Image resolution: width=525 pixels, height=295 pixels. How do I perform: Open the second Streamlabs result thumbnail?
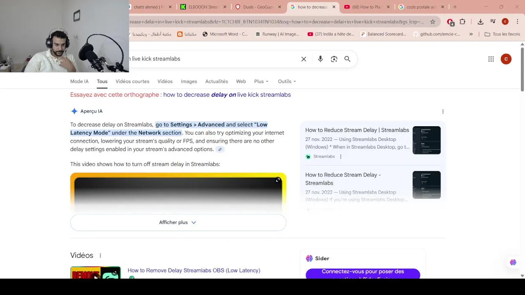coord(427,185)
